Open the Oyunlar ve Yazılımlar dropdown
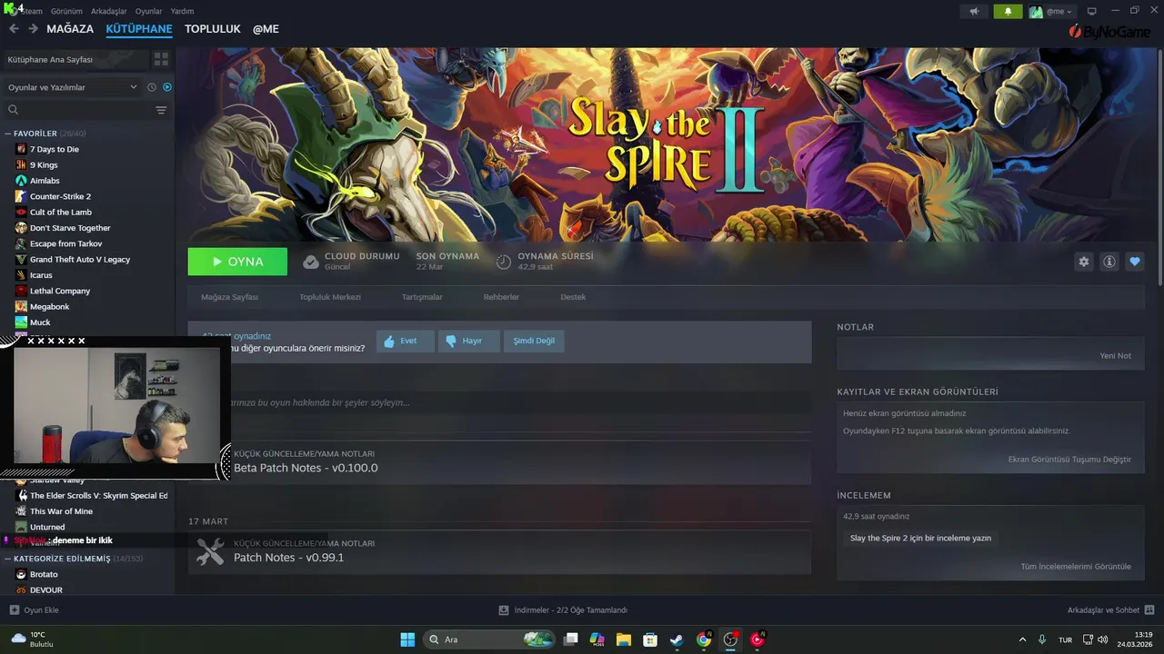The width and height of the screenshot is (1164, 654). point(72,87)
